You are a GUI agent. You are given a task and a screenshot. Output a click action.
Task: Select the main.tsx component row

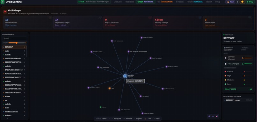click(x=14, y=115)
